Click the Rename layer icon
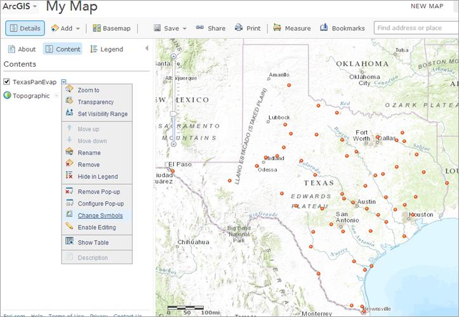This screenshot has width=459, height=317. pos(70,152)
